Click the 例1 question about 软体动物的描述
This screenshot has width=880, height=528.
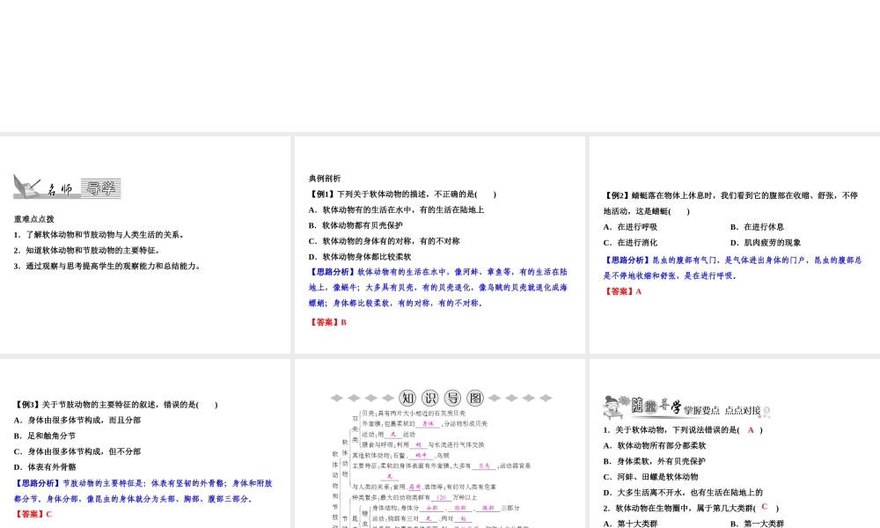click(402, 194)
